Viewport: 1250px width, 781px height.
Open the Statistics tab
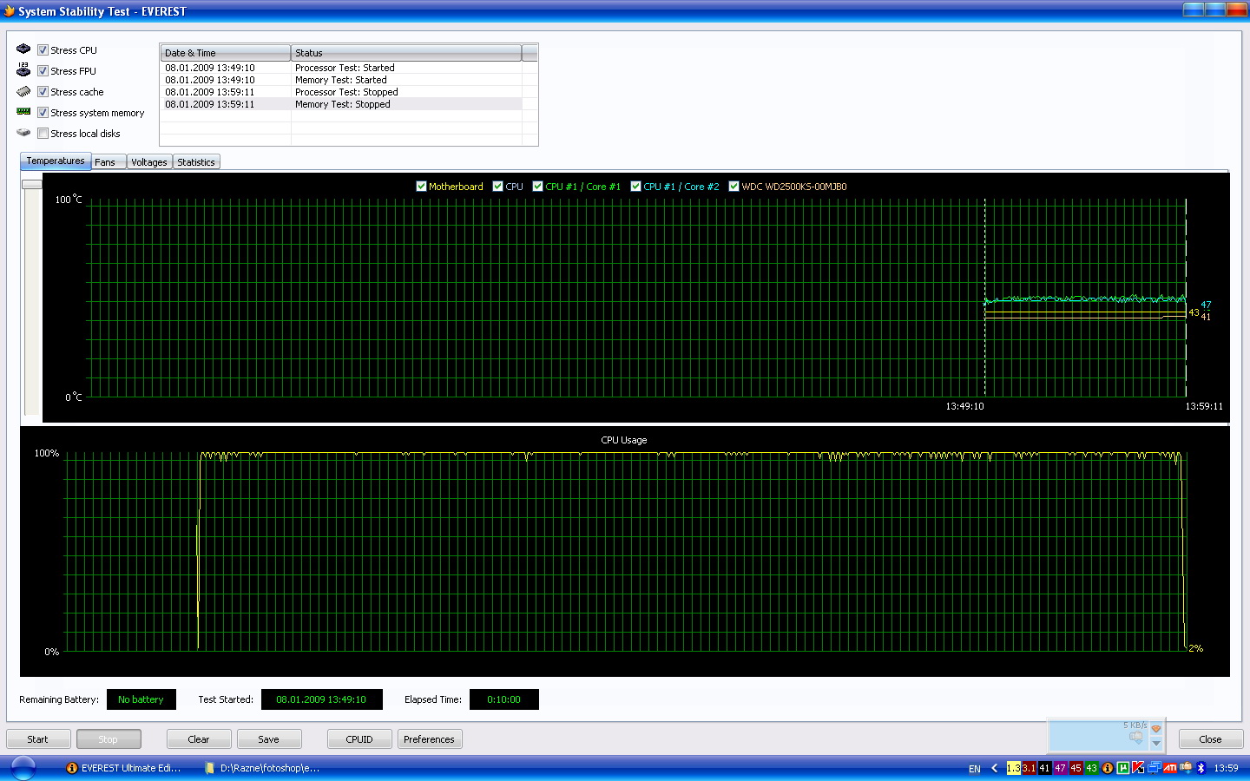(x=196, y=162)
